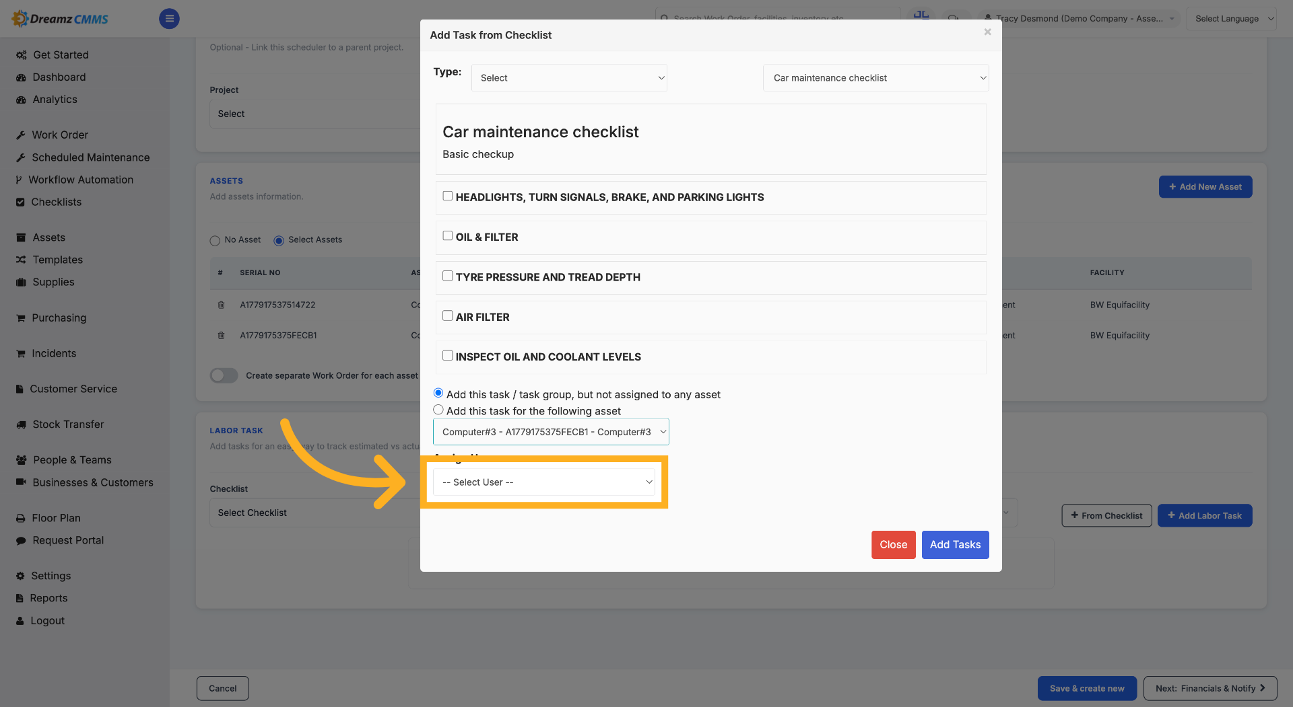Choose the No Asset radio option
The height and width of the screenshot is (707, 1293).
click(x=215, y=241)
